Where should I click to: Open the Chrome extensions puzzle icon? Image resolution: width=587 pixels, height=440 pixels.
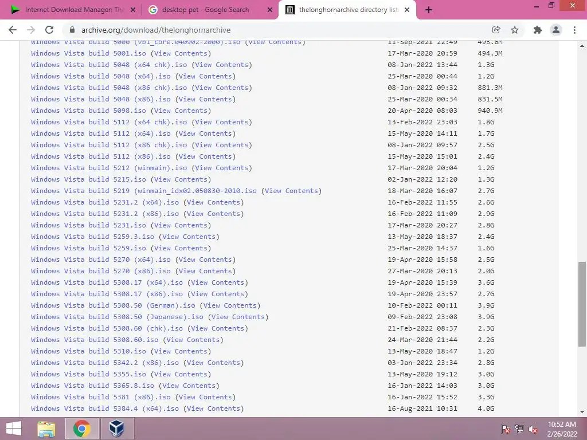click(538, 30)
